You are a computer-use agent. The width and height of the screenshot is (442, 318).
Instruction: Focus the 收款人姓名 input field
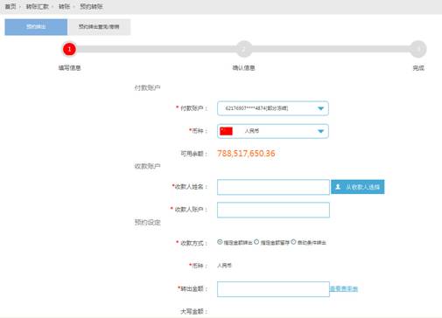pos(273,187)
